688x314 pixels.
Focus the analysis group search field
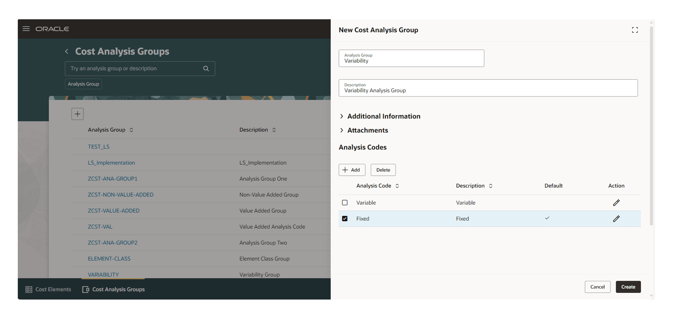point(140,69)
